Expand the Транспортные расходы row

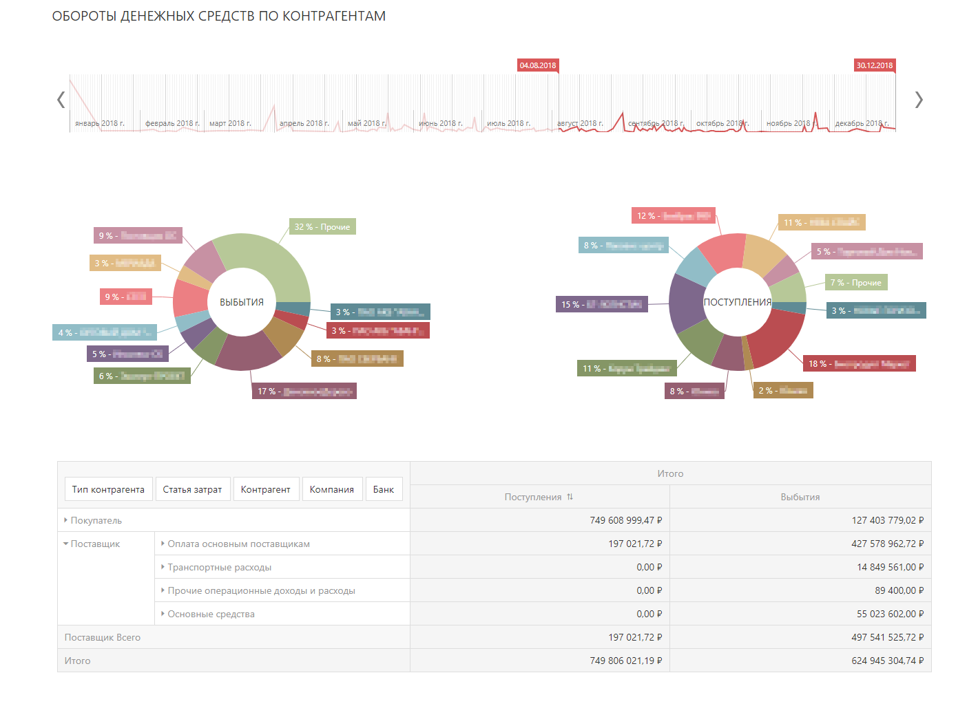(163, 567)
